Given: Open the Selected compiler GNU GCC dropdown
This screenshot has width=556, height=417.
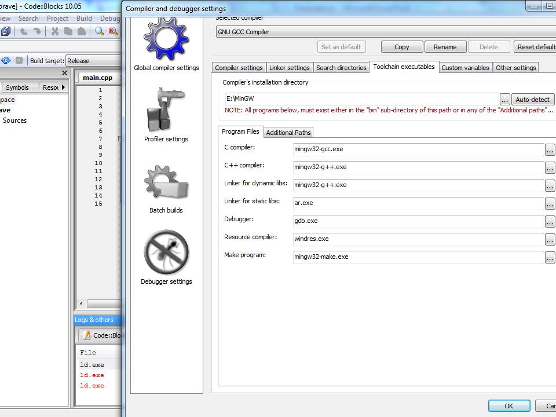Looking at the screenshot, I should 386,32.
